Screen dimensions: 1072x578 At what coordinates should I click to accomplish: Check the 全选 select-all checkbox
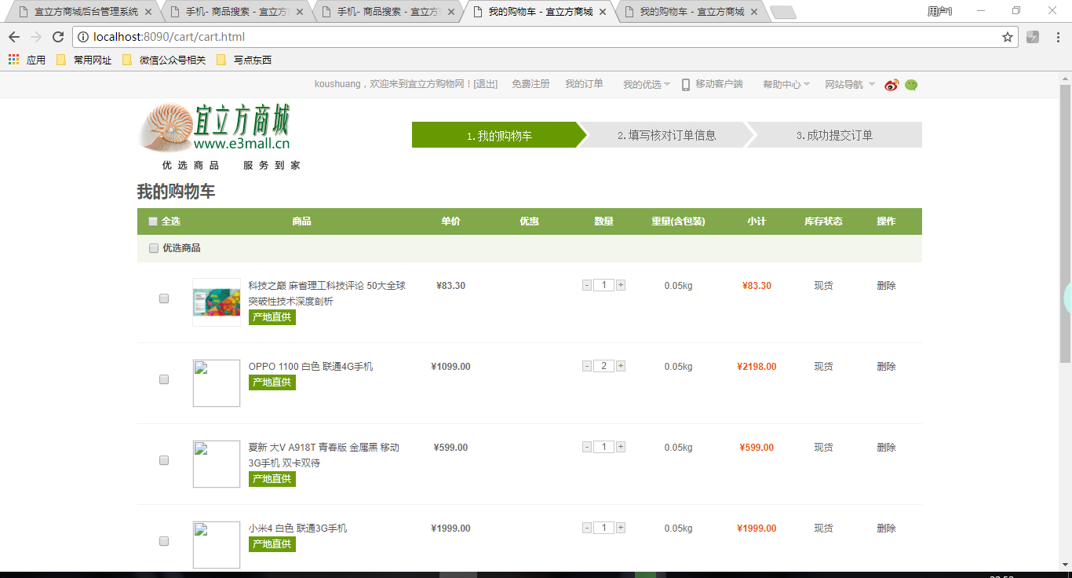(x=153, y=221)
